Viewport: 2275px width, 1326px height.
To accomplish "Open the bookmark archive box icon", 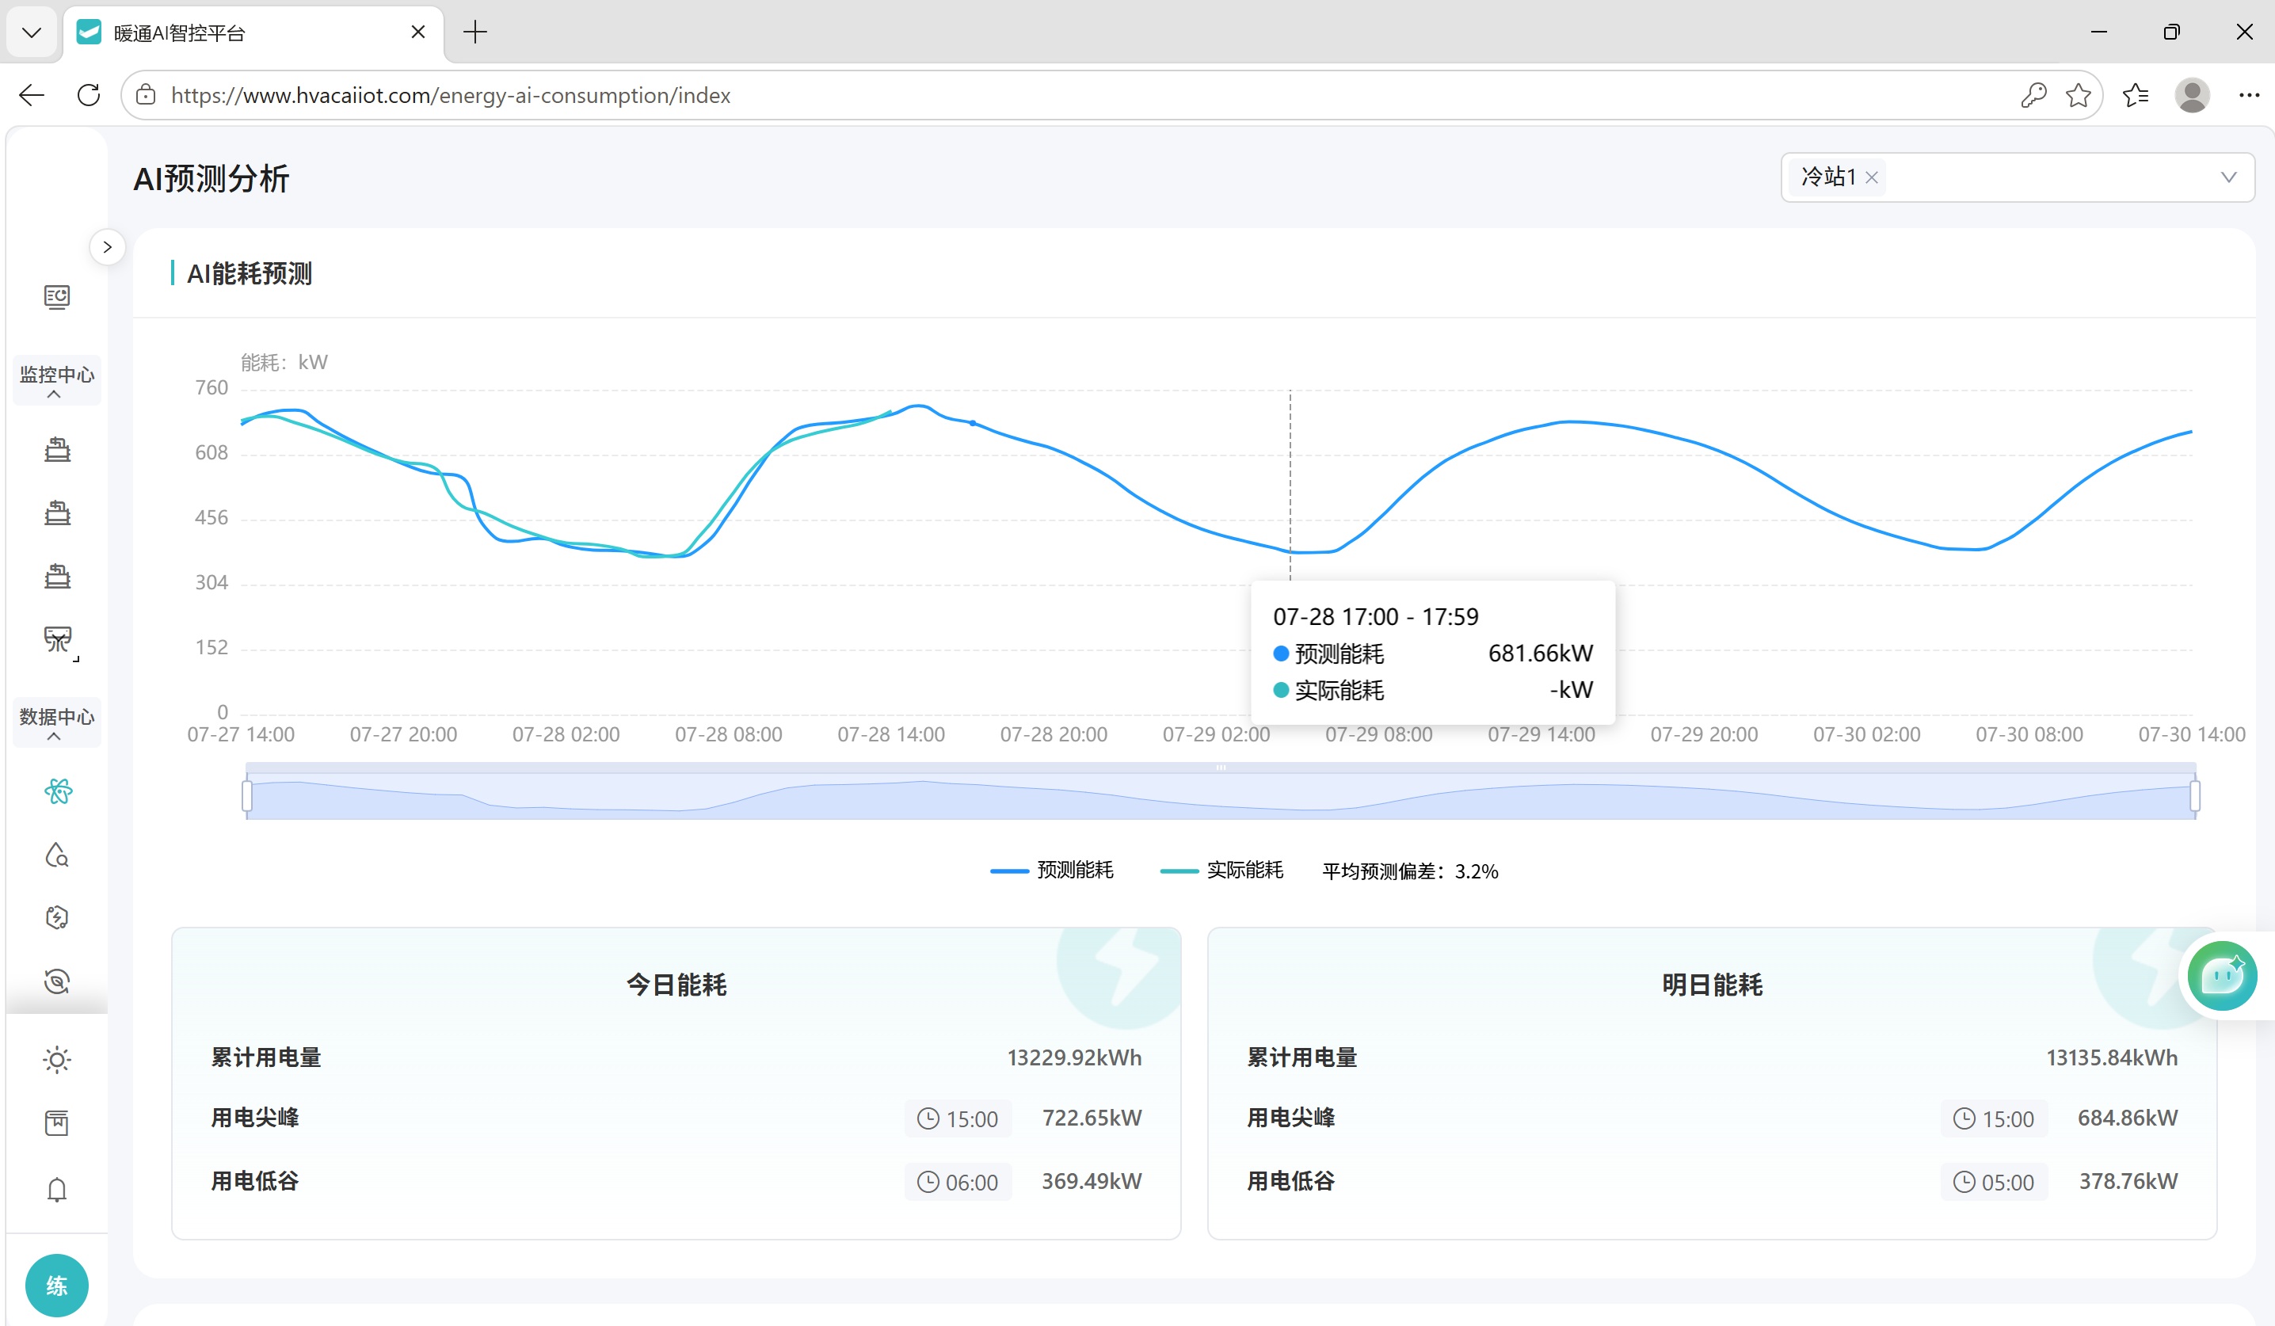I will [57, 1123].
